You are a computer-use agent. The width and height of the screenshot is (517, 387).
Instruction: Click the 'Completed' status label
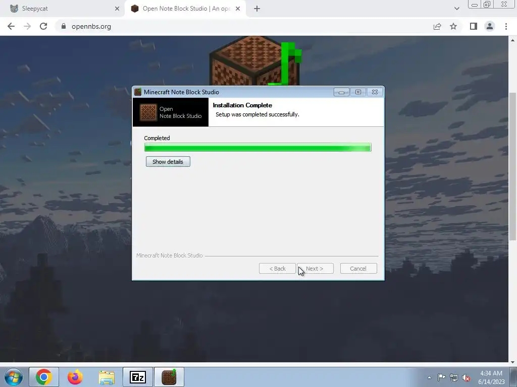(157, 138)
